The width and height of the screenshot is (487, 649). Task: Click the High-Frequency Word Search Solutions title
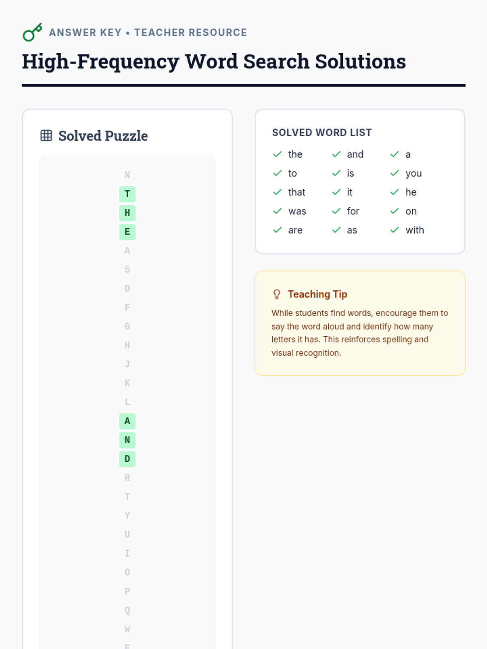click(x=214, y=62)
